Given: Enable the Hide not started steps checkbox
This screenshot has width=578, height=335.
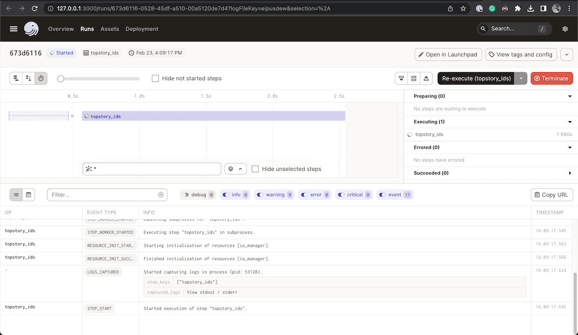Looking at the screenshot, I should [x=155, y=78].
